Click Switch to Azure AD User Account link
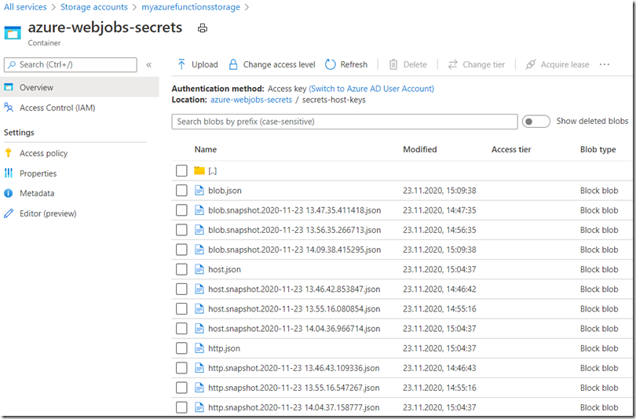Screen dimensions: 636x419 pyautogui.click(x=371, y=89)
